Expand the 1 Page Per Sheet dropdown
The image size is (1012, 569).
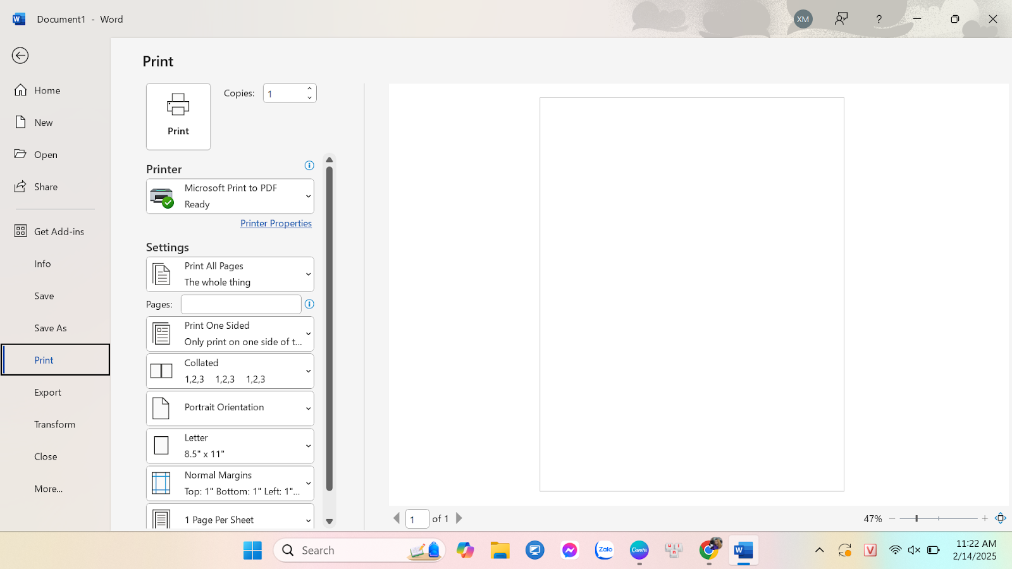[x=230, y=517]
